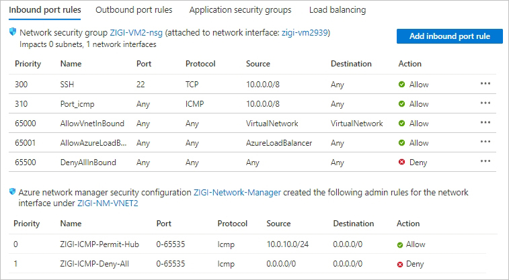
Task: Open more options for AllowAzureLoadBalancer rule
Action: coord(485,142)
